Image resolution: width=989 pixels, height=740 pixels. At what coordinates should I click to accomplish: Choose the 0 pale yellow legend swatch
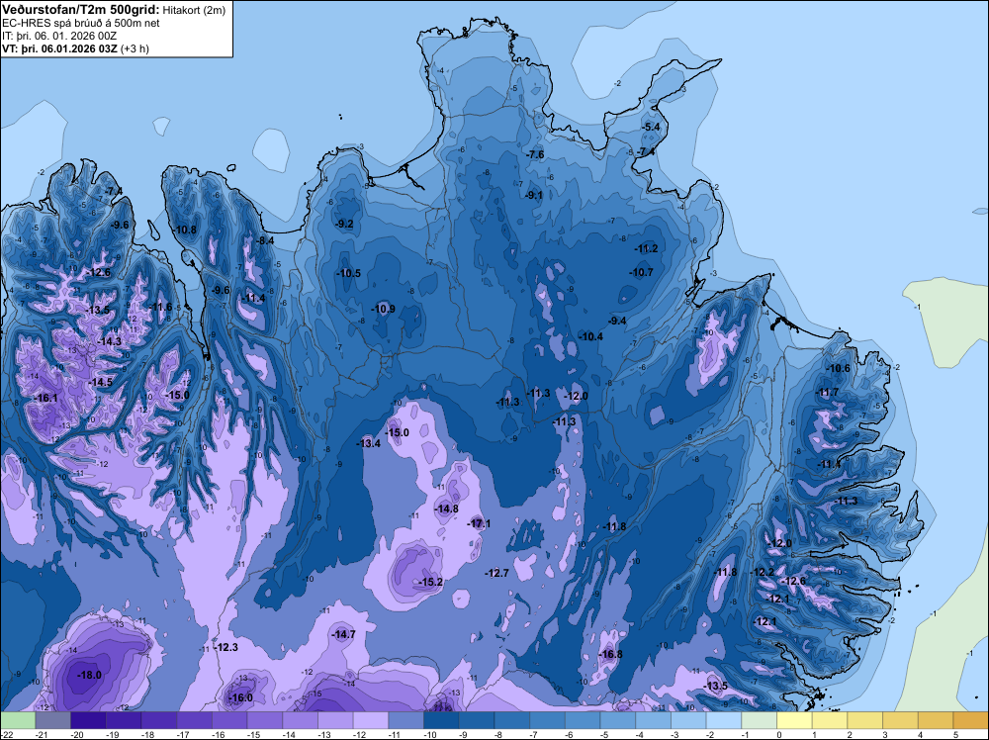pyautogui.click(x=795, y=721)
